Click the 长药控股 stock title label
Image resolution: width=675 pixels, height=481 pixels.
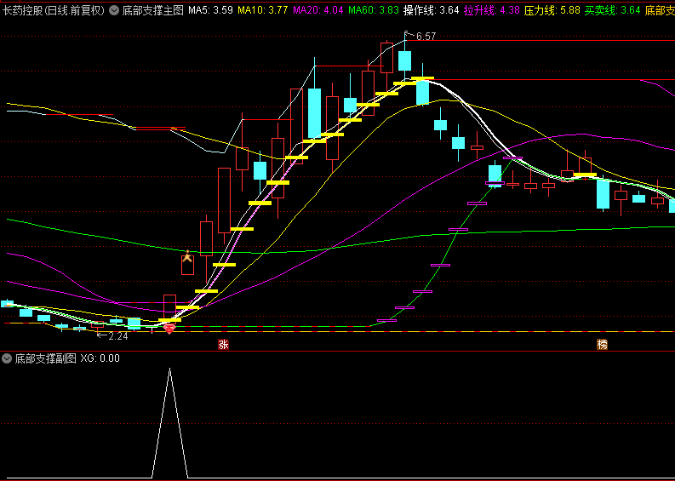54,11
